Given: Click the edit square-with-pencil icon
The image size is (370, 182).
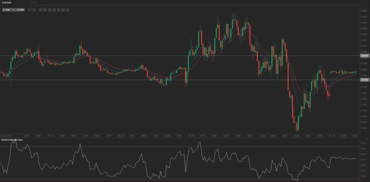Looking at the screenshot, I should pyautogui.click(x=63, y=10).
